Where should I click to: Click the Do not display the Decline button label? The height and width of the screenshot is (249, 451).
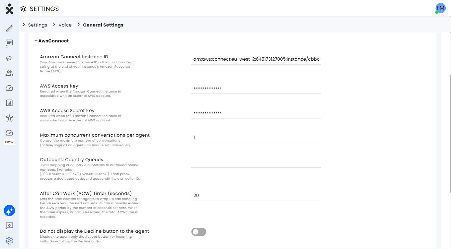point(95,231)
